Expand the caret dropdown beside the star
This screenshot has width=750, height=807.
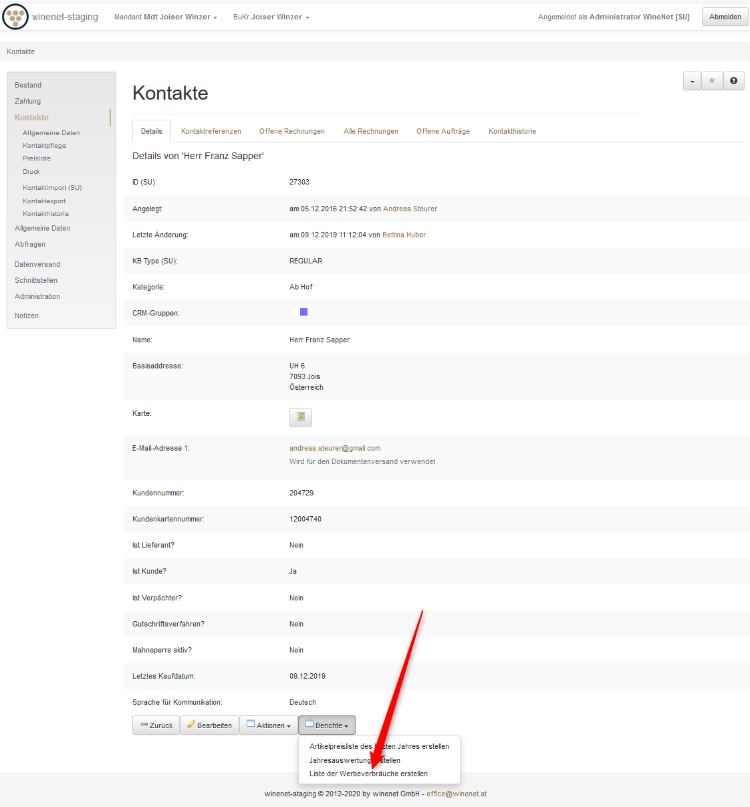(x=692, y=82)
